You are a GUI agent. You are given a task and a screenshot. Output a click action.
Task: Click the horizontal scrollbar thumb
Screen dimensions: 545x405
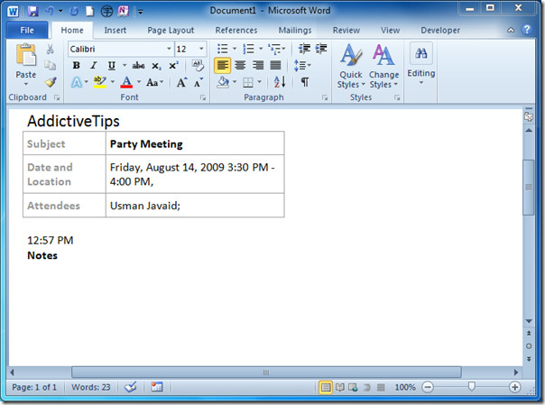266,373
